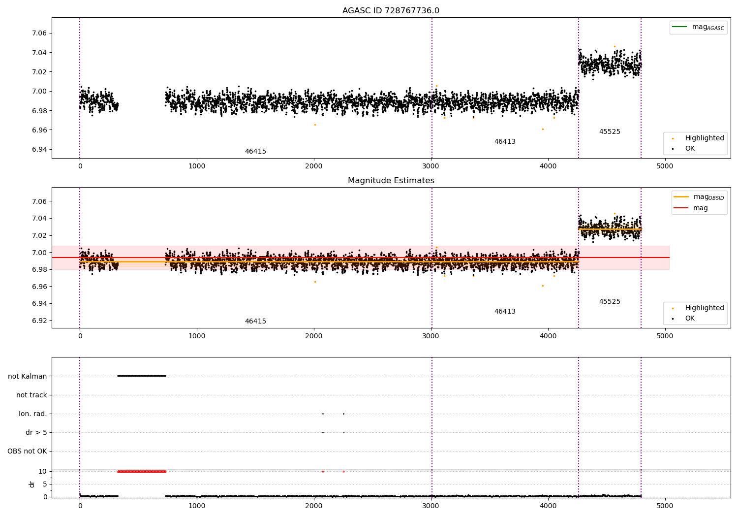
Task: Select the green mag AGASC legend entry
Action: [698, 27]
